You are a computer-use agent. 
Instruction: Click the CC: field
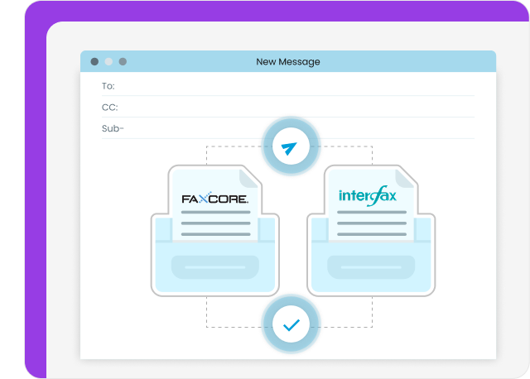288,108
